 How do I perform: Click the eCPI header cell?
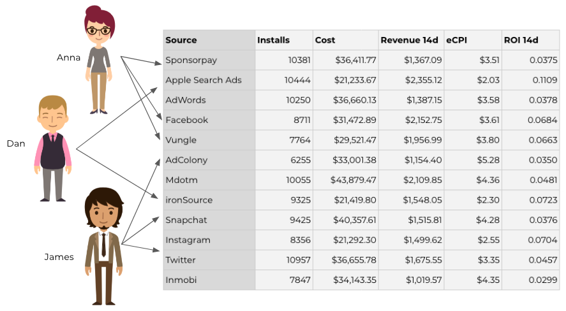coord(457,40)
